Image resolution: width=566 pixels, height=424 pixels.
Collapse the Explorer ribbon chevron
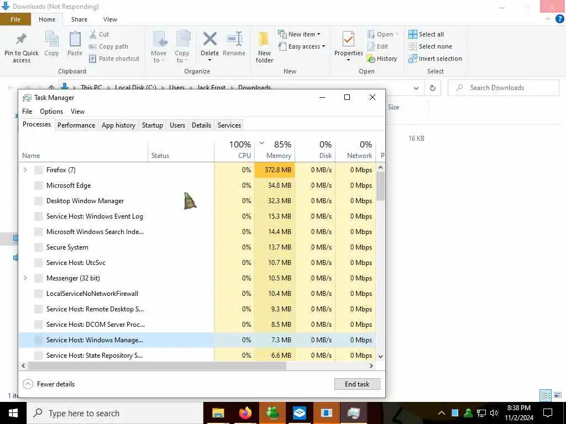pyautogui.click(x=548, y=19)
